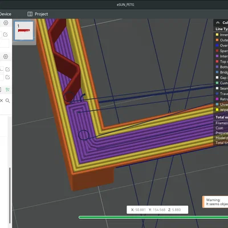The image size is (228, 228).
Task: Click the Line Type legend heading
Action: [x=222, y=29]
